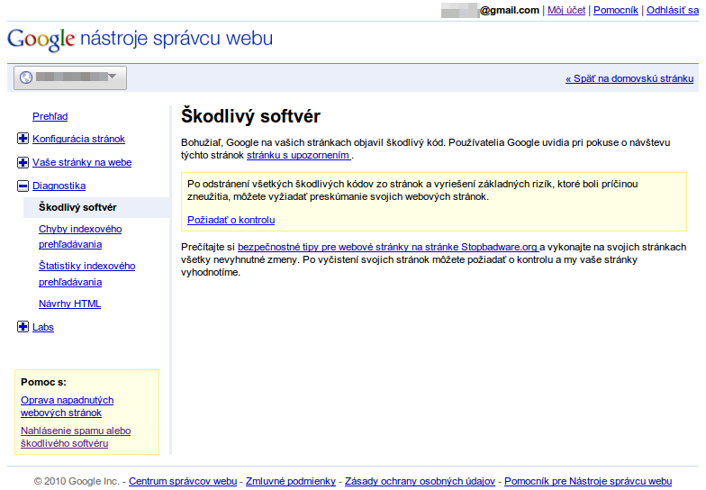Open Labs link
This screenshot has width=706, height=490.
pos(43,327)
